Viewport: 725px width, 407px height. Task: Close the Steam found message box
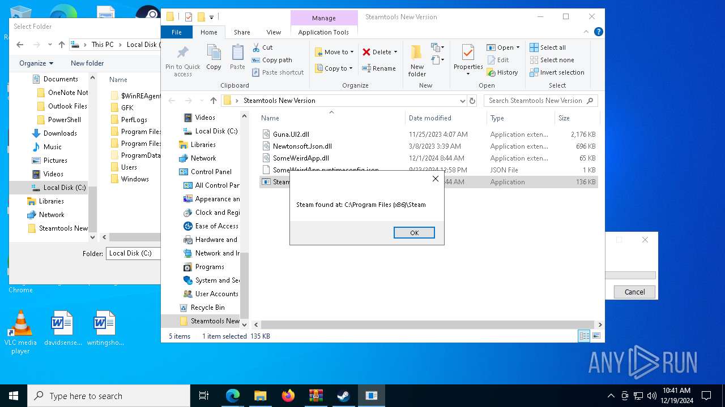coord(435,179)
